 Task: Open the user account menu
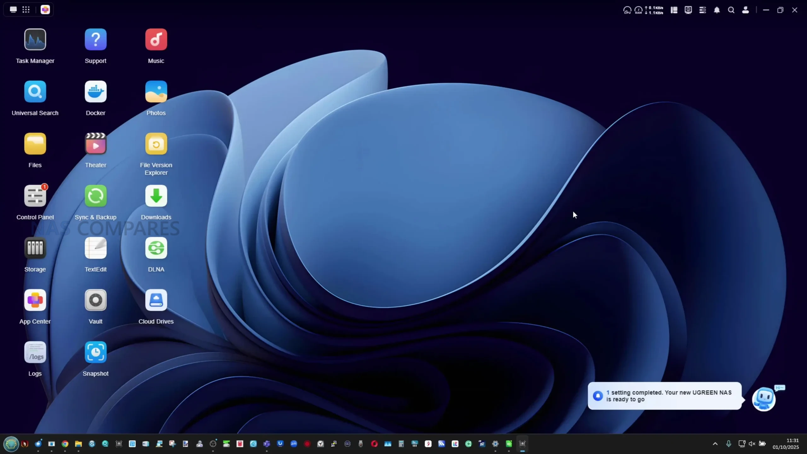746,10
